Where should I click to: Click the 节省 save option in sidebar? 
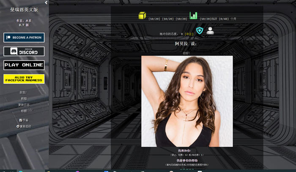tap(24, 120)
